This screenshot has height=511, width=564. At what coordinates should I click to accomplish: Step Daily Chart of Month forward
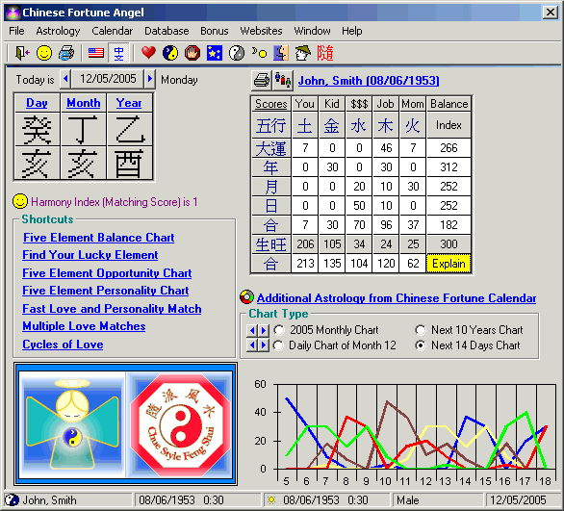point(264,345)
